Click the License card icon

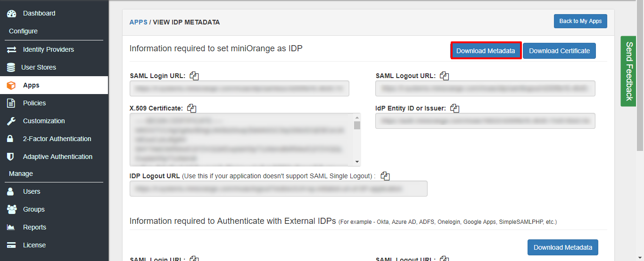point(11,245)
